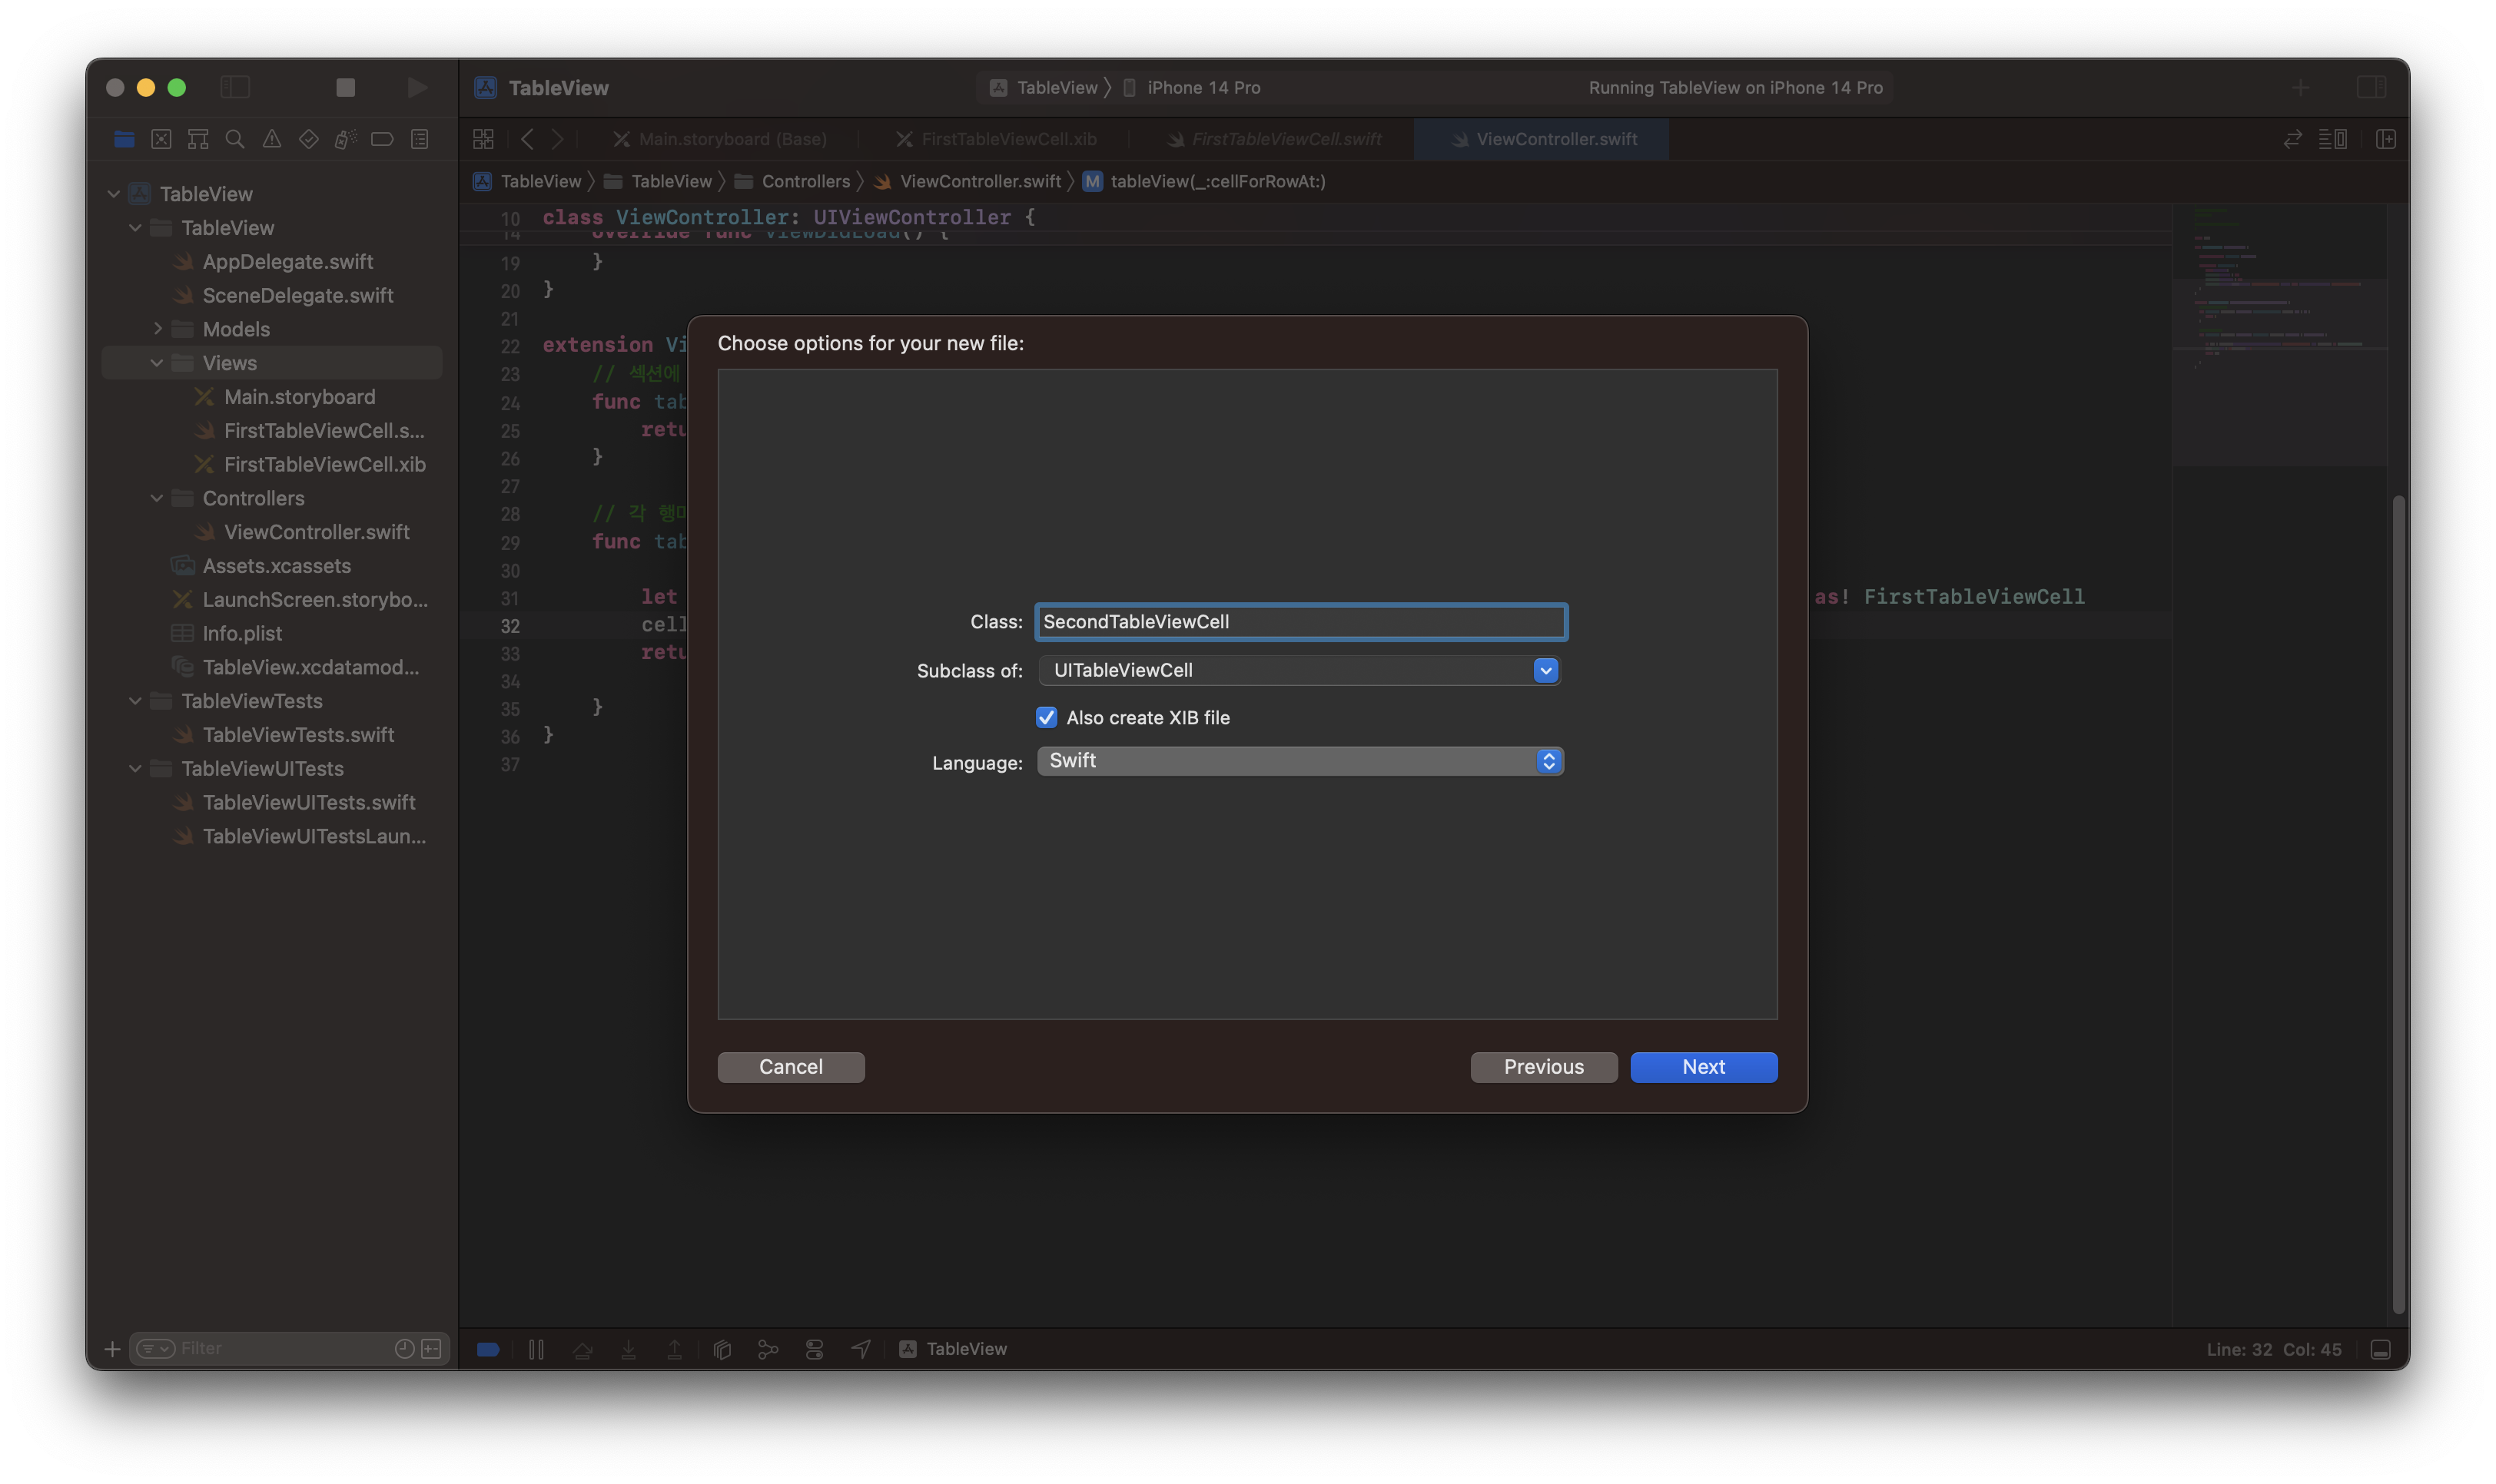The height and width of the screenshot is (1484, 2496).
Task: Toggle the navigator sidebar icon
Action: pos(235,88)
